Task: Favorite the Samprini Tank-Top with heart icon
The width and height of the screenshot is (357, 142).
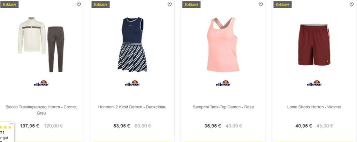Action: click(260, 5)
